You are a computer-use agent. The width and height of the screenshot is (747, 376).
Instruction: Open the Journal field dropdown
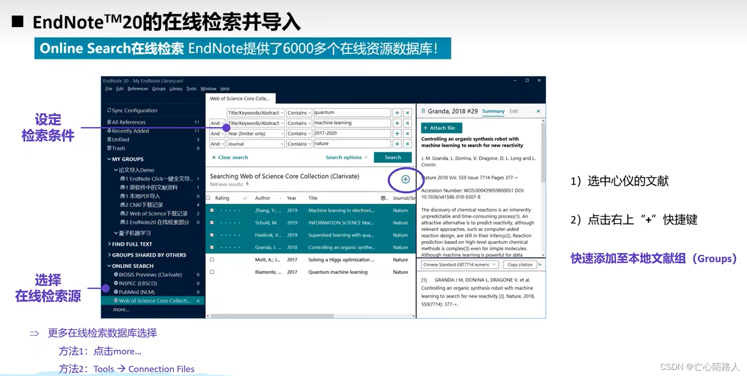click(255, 144)
